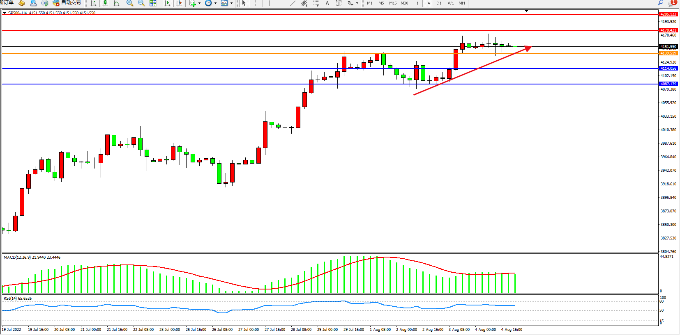
Task: Click the 新订单 new order button
Action: coord(7,3)
